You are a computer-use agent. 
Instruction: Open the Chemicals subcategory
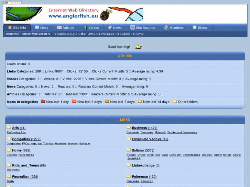133,132
